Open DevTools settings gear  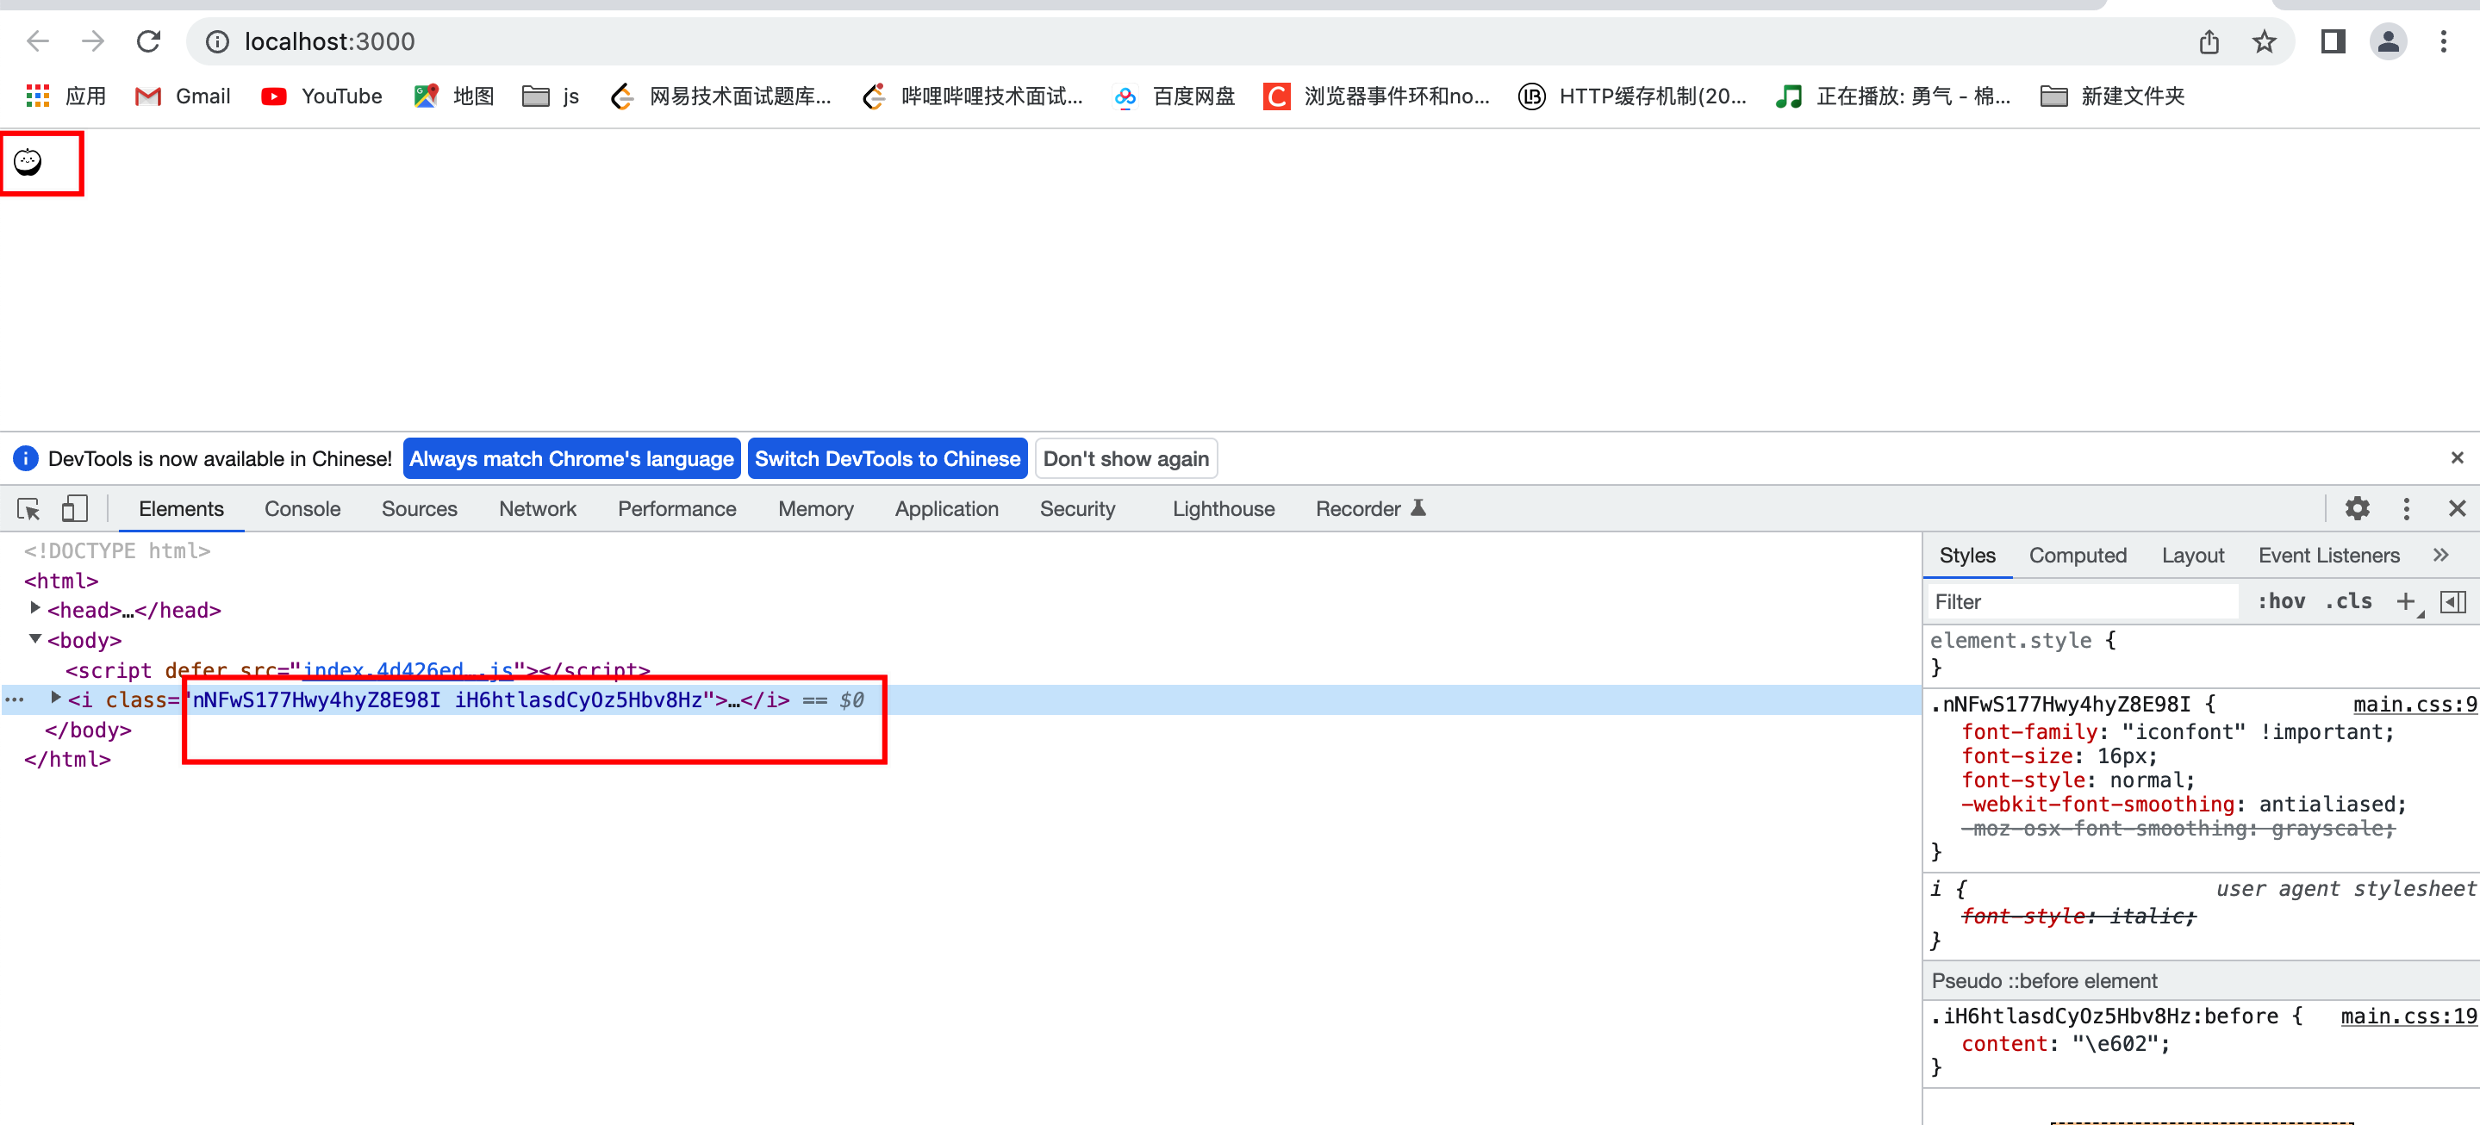pos(2356,508)
